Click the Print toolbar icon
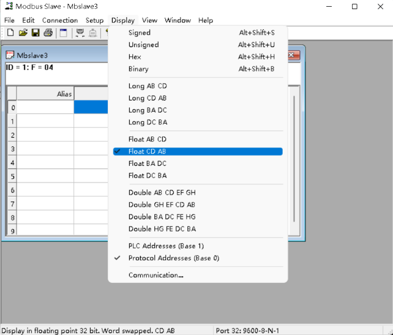 coord(48,33)
